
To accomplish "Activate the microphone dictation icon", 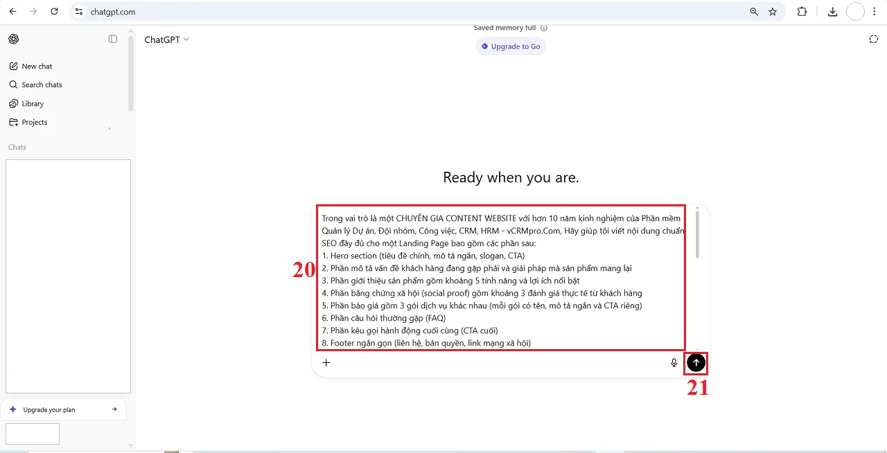I will point(674,363).
